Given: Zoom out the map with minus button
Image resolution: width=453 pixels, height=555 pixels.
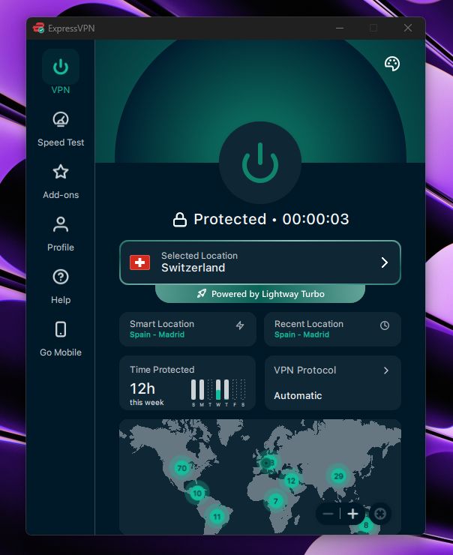Looking at the screenshot, I should (x=328, y=514).
